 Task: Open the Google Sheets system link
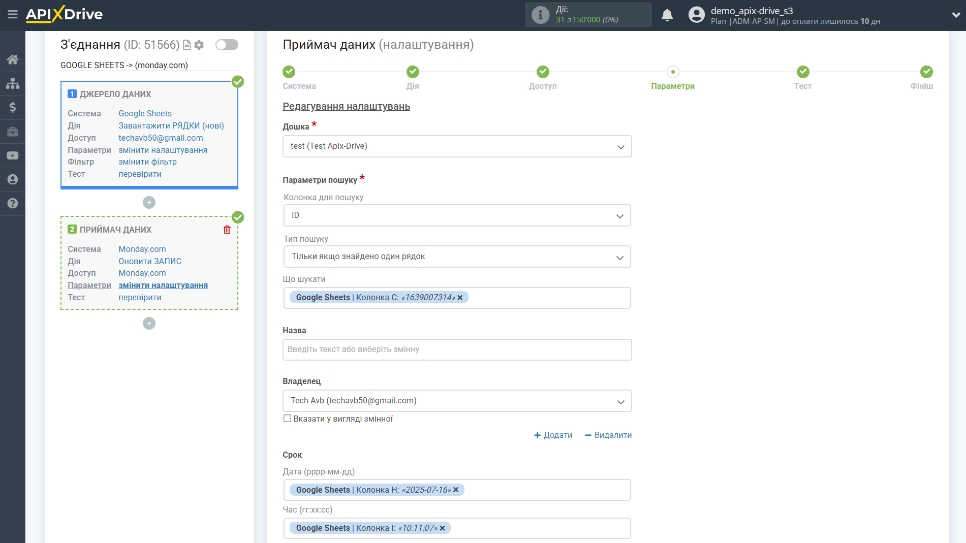point(145,114)
